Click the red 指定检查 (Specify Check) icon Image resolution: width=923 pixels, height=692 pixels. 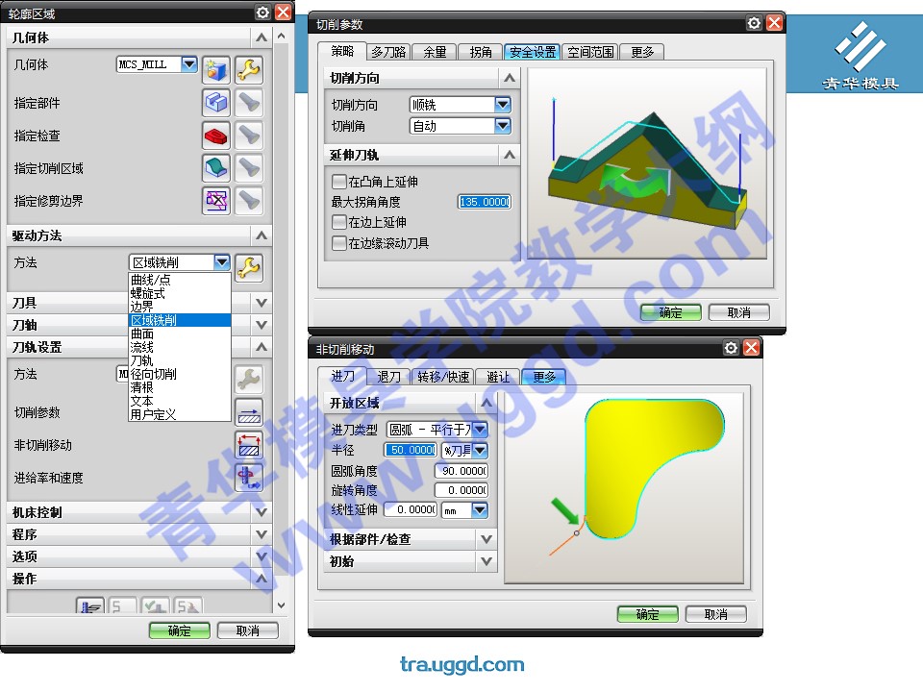pyautogui.click(x=215, y=136)
